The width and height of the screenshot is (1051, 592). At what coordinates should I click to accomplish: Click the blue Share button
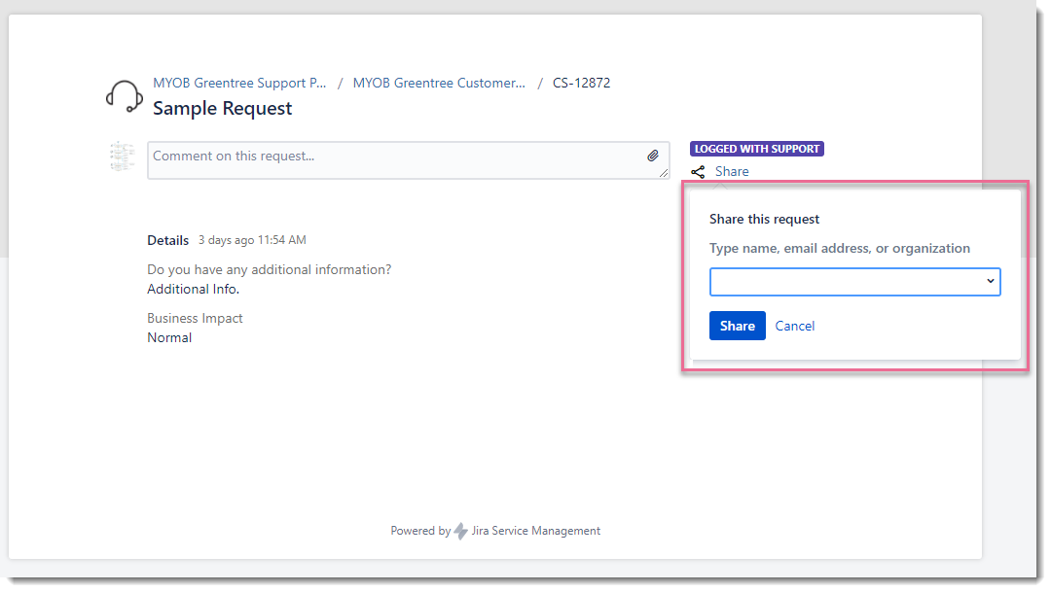pyautogui.click(x=738, y=326)
